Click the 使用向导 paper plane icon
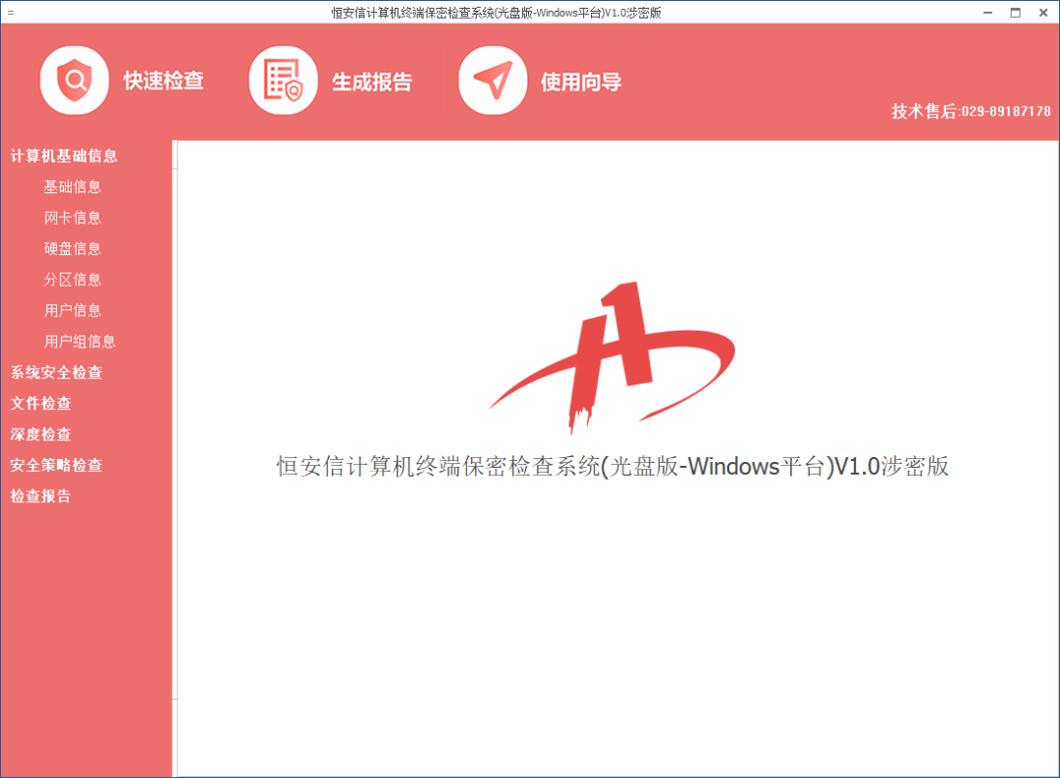This screenshot has height=778, width=1060. point(492,80)
